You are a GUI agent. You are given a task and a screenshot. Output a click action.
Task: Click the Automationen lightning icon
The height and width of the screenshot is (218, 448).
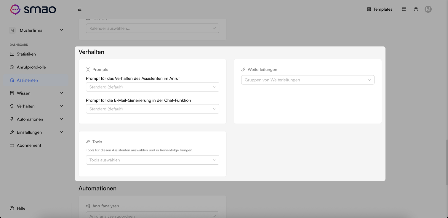12,119
